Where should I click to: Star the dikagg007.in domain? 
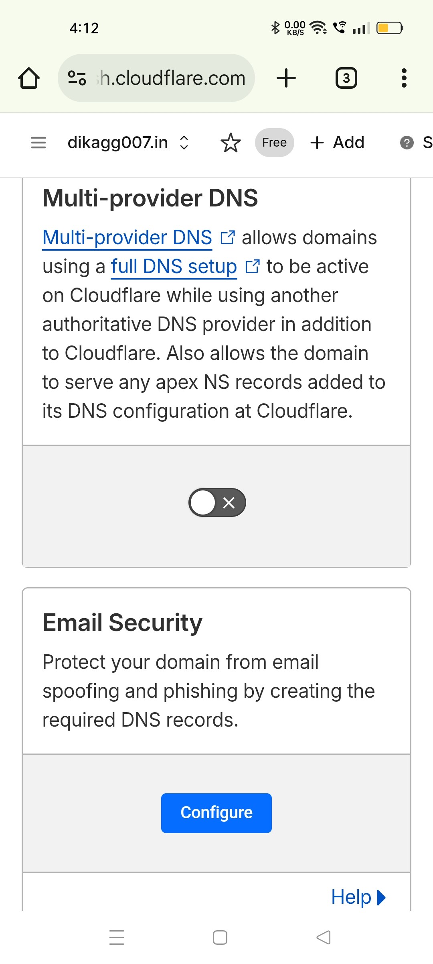tap(231, 143)
